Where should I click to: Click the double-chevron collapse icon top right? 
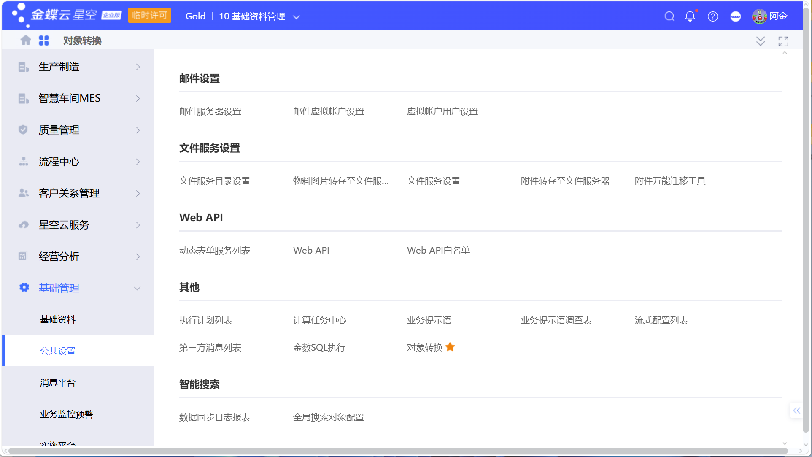pos(761,41)
